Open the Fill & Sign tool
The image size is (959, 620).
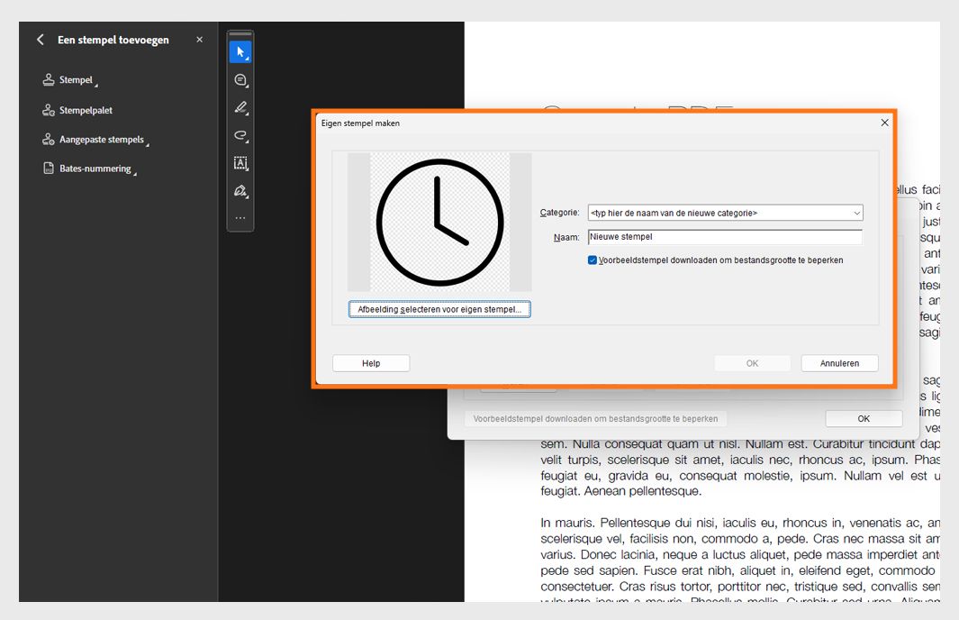[240, 191]
